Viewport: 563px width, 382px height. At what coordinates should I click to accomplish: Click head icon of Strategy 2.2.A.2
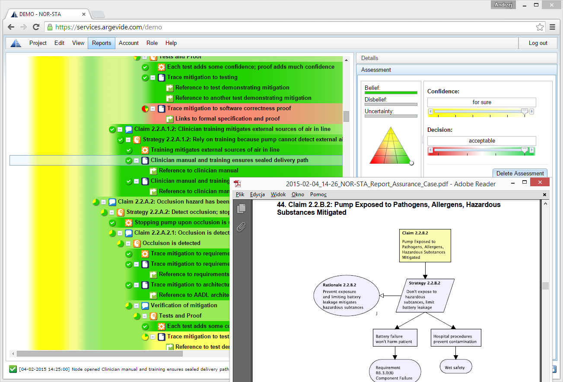click(121, 212)
